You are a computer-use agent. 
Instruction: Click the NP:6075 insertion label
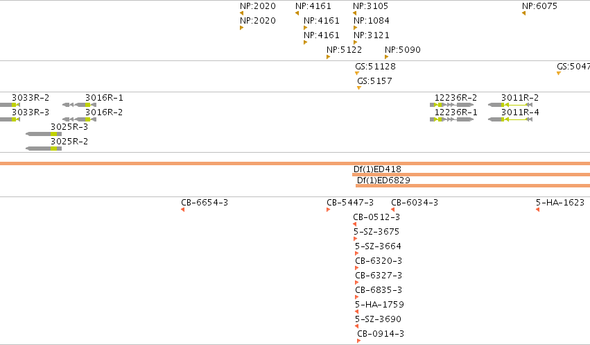coord(539,6)
